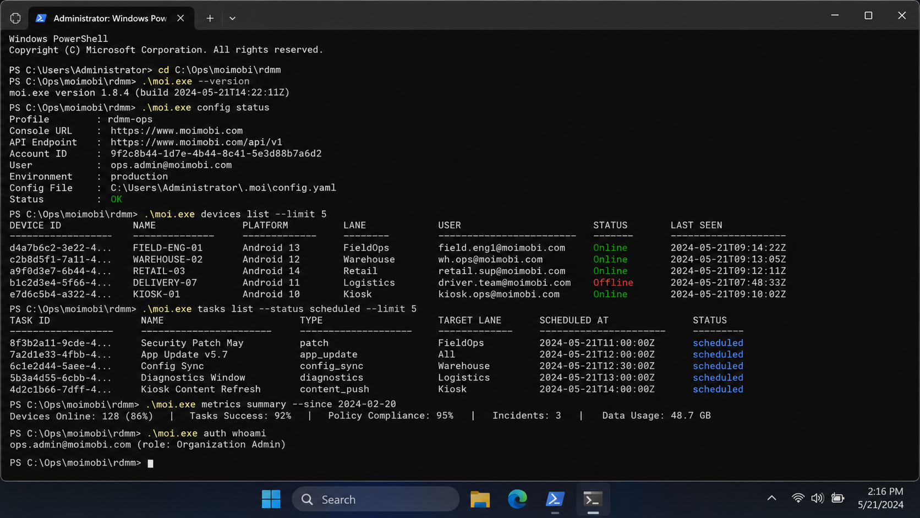Click the Data Usage: 48.7 GB metric

[656, 416]
